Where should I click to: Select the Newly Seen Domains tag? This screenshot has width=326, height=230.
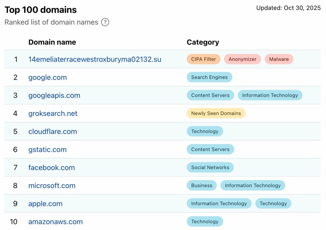click(216, 113)
